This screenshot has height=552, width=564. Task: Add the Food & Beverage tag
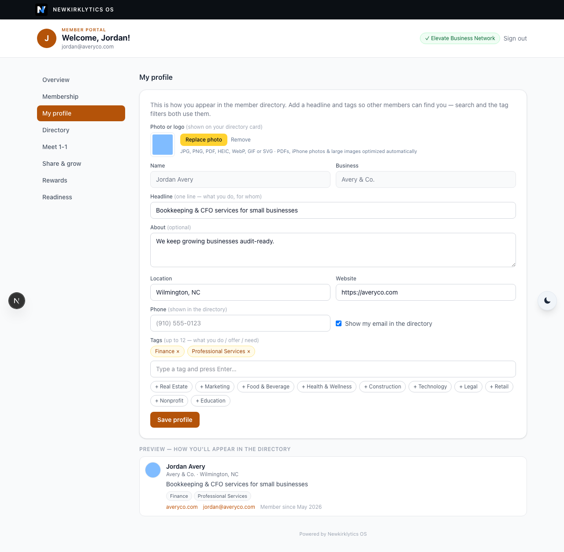tap(266, 387)
